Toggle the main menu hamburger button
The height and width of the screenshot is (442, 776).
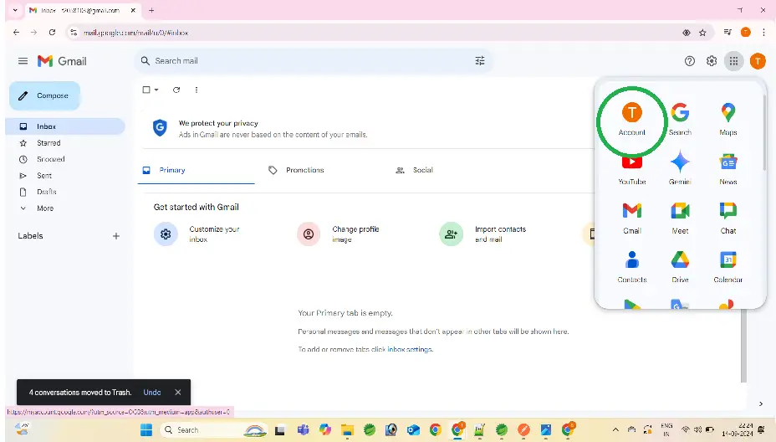(23, 61)
